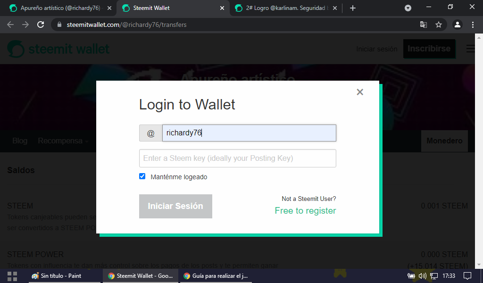This screenshot has width=483, height=283.
Task: Open a new browser tab with plus
Action: pyautogui.click(x=353, y=8)
